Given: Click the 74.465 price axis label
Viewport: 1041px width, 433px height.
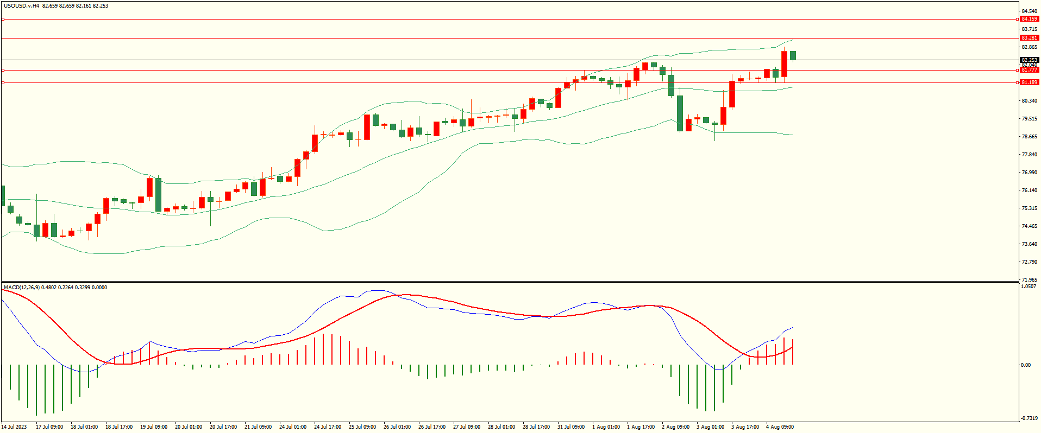Looking at the screenshot, I should coord(1029,226).
